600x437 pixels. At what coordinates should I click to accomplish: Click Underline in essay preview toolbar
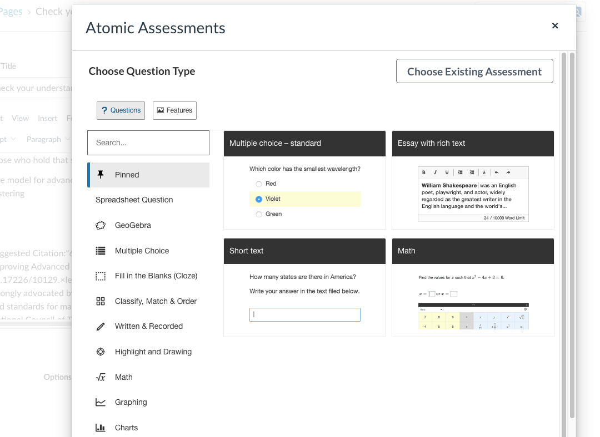click(447, 172)
